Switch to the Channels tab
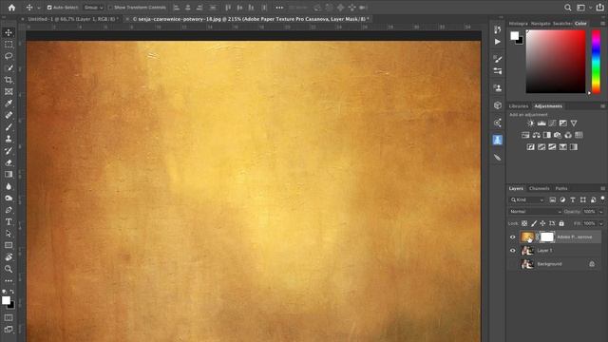Viewport: 608px width, 342px height. pyautogui.click(x=539, y=188)
